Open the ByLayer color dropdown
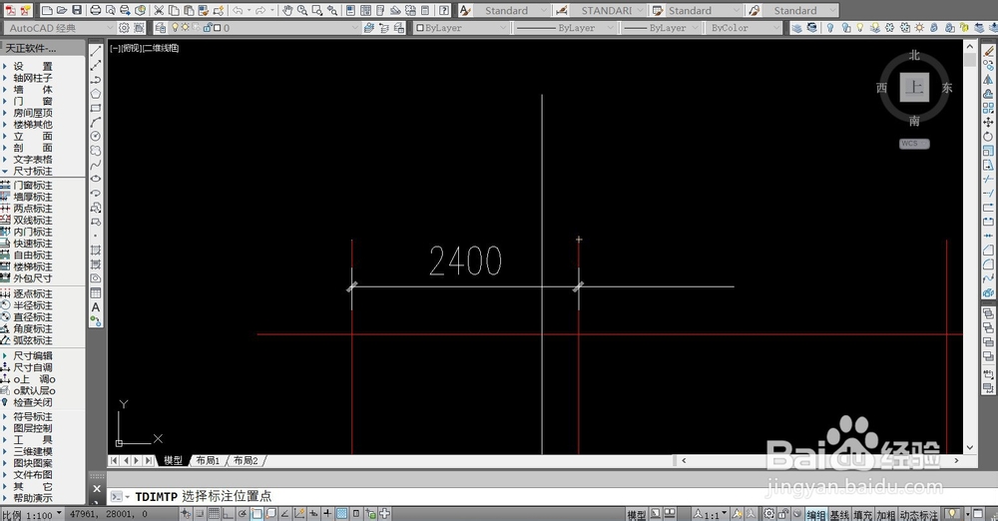 pos(461,28)
